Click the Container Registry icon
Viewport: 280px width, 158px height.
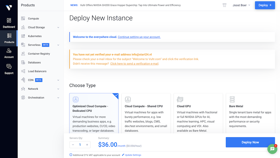pyautogui.click(x=23, y=54)
